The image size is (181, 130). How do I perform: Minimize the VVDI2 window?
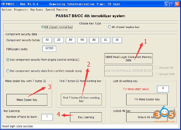click(x=167, y=4)
